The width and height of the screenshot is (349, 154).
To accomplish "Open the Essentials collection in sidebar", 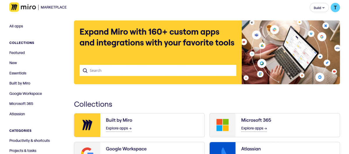I will [x=18, y=73].
